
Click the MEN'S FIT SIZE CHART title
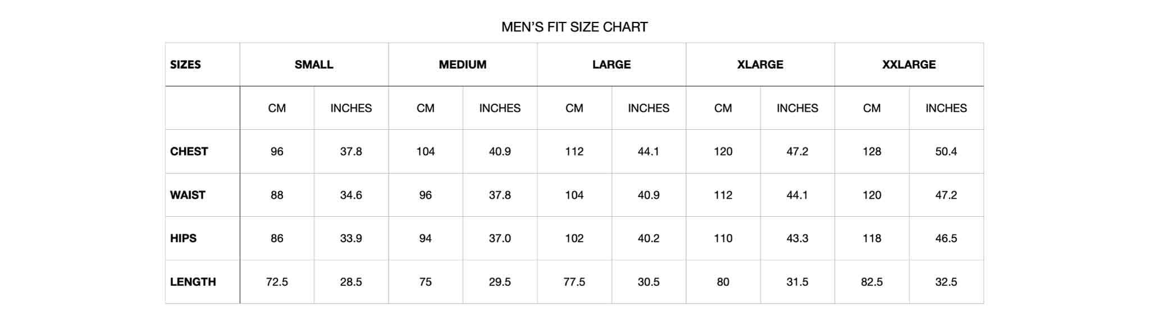(x=574, y=27)
